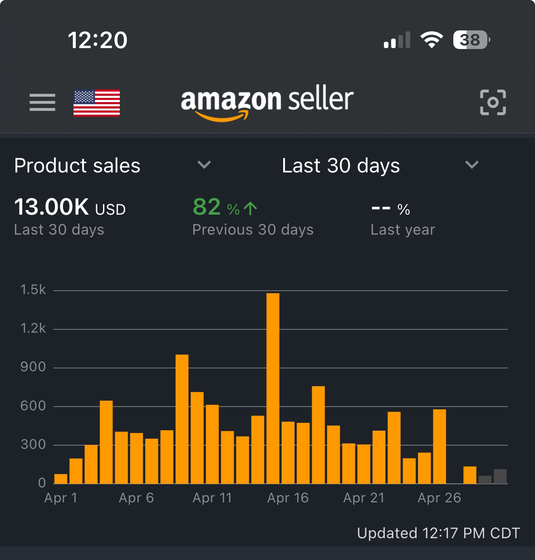Image resolution: width=535 pixels, height=560 pixels.
Task: Open the hamburger navigation menu
Action: [42, 103]
